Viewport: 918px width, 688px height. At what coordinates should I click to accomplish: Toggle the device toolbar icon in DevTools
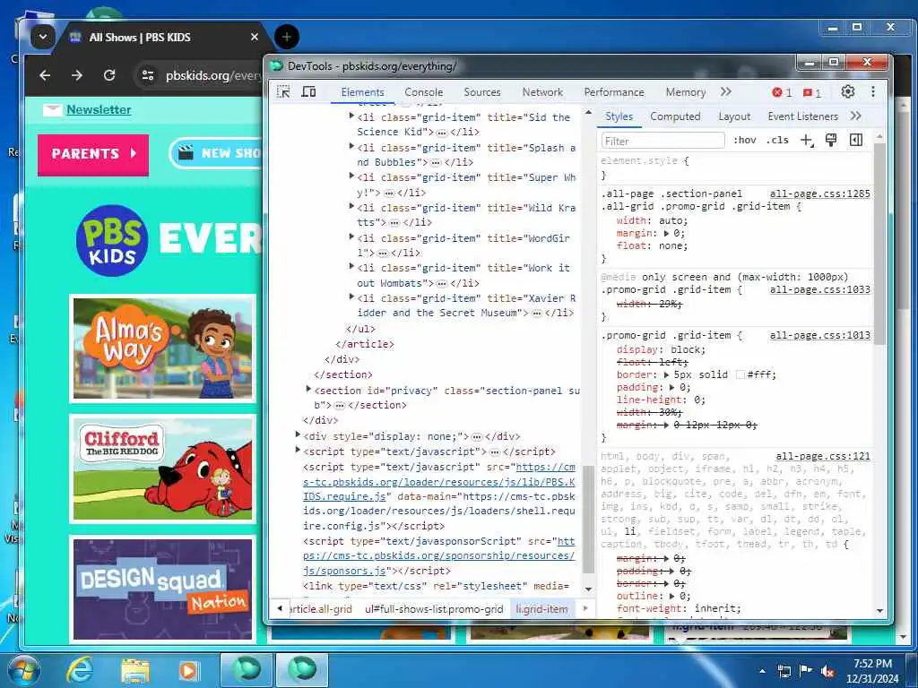click(x=308, y=92)
